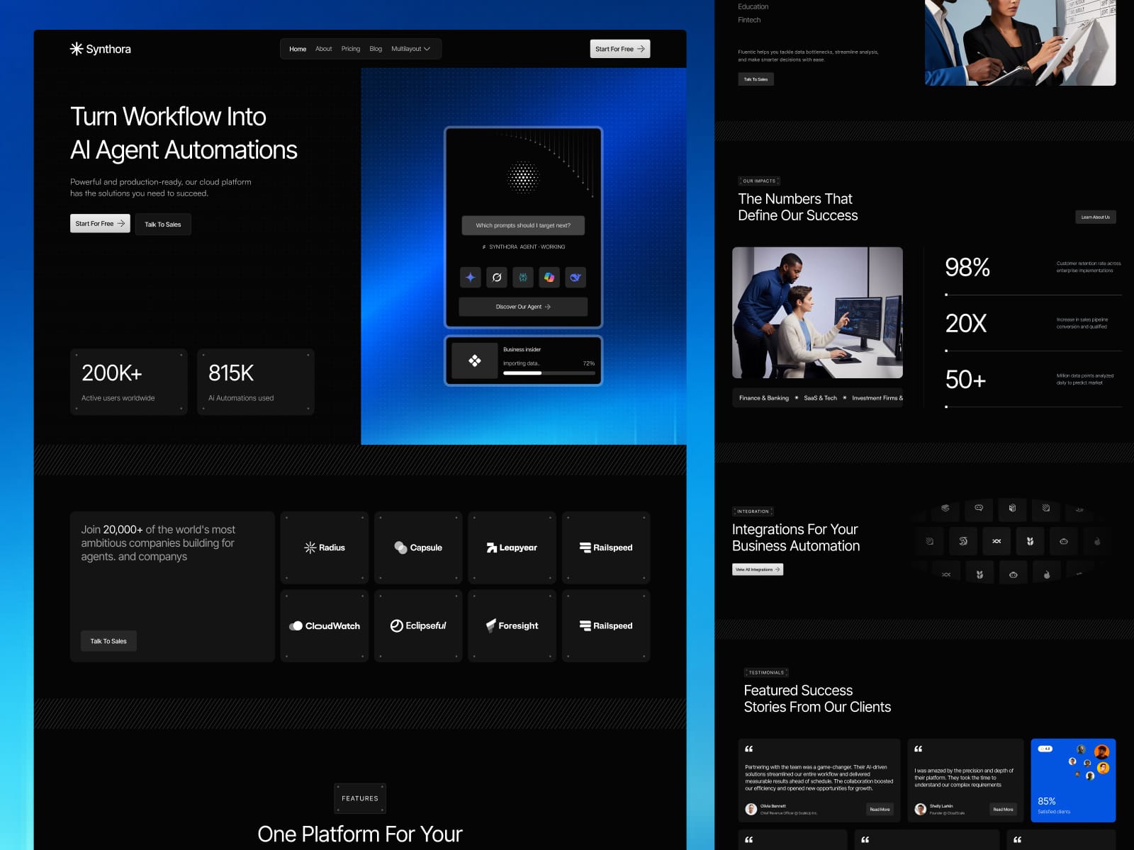Screen dimensions: 1134x850
Task: Click Read More on Olivia Bennett's testimonial
Action: (880, 809)
